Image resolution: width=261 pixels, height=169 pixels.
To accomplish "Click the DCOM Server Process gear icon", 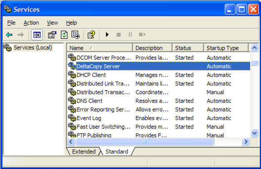I will [x=72, y=57].
